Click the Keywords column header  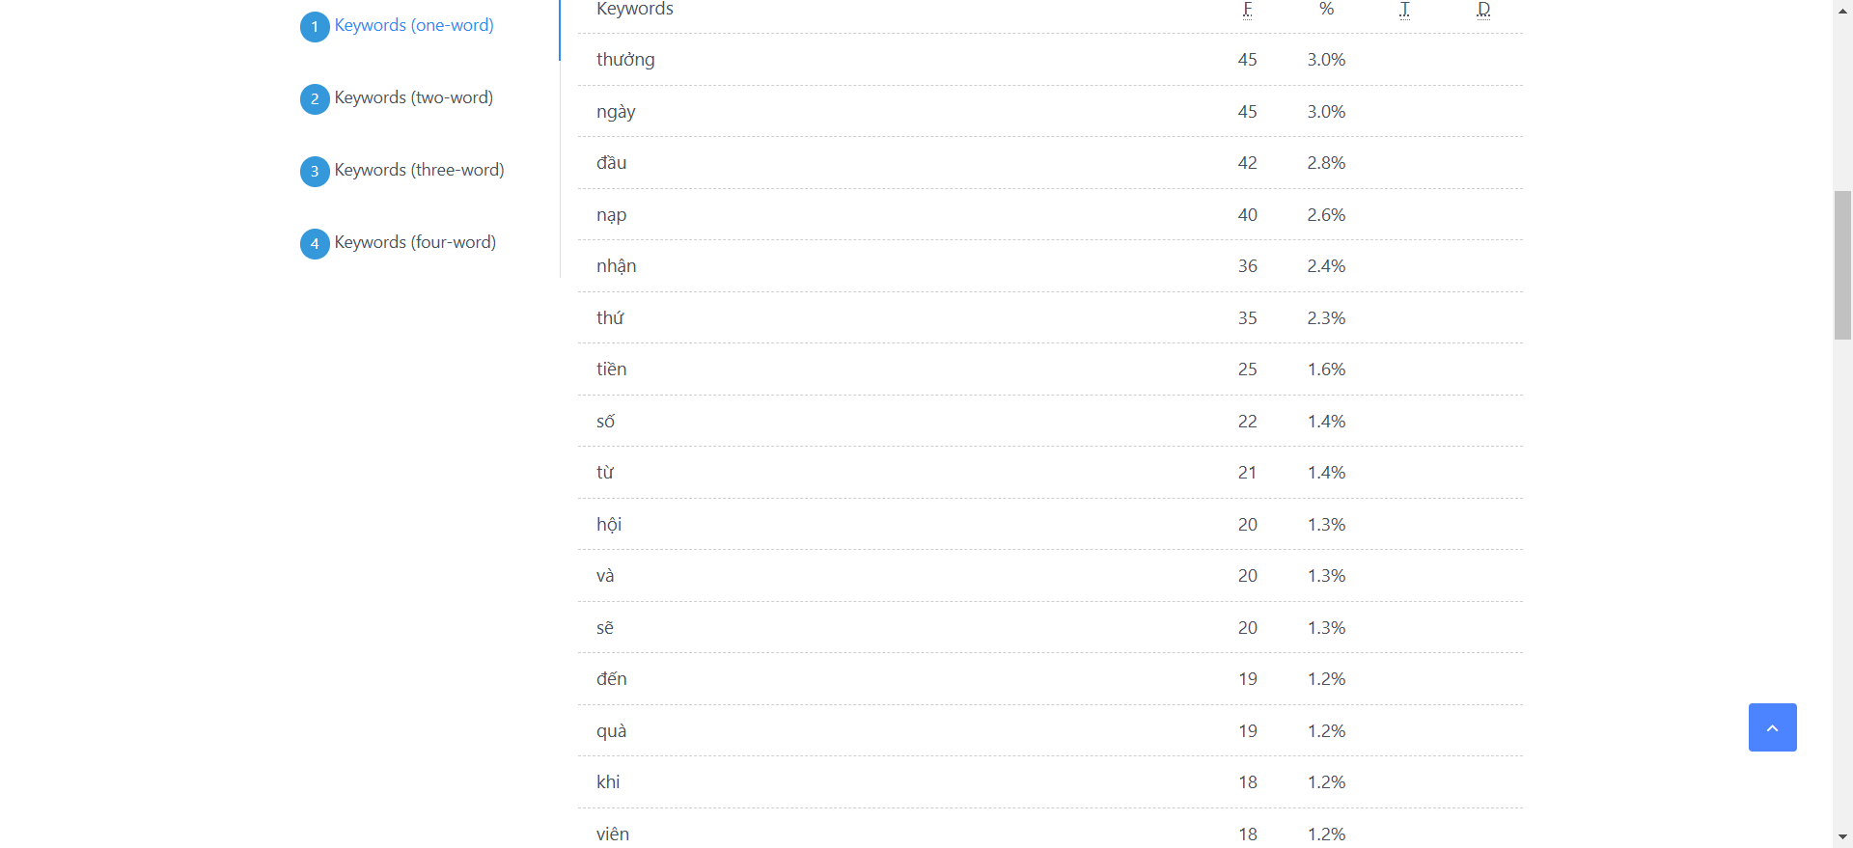tap(635, 10)
